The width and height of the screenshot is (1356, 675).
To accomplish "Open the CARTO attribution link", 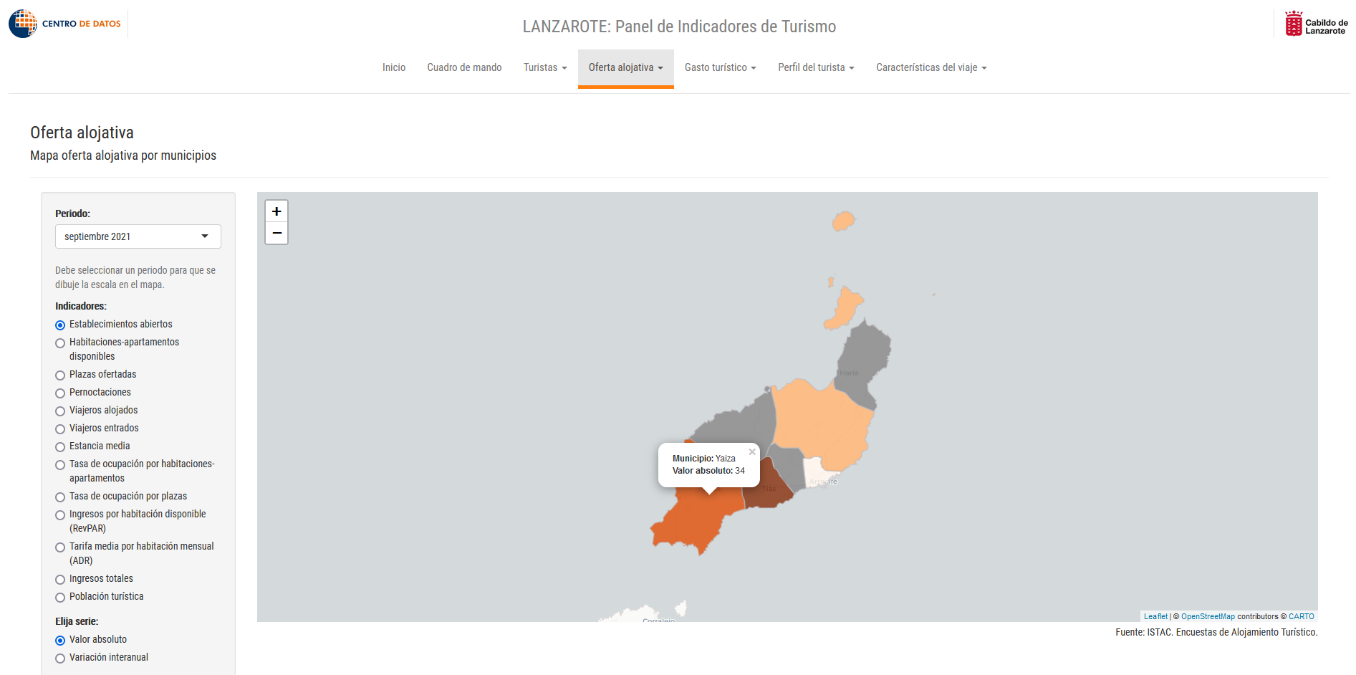I will [x=1301, y=616].
